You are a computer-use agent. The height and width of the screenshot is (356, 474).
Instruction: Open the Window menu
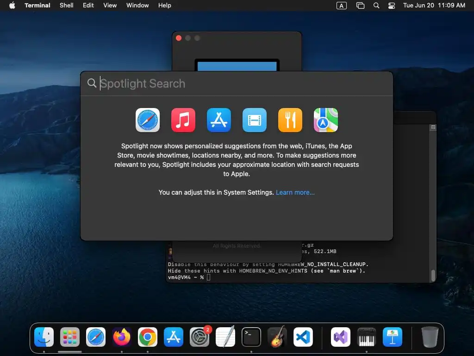pyautogui.click(x=137, y=6)
